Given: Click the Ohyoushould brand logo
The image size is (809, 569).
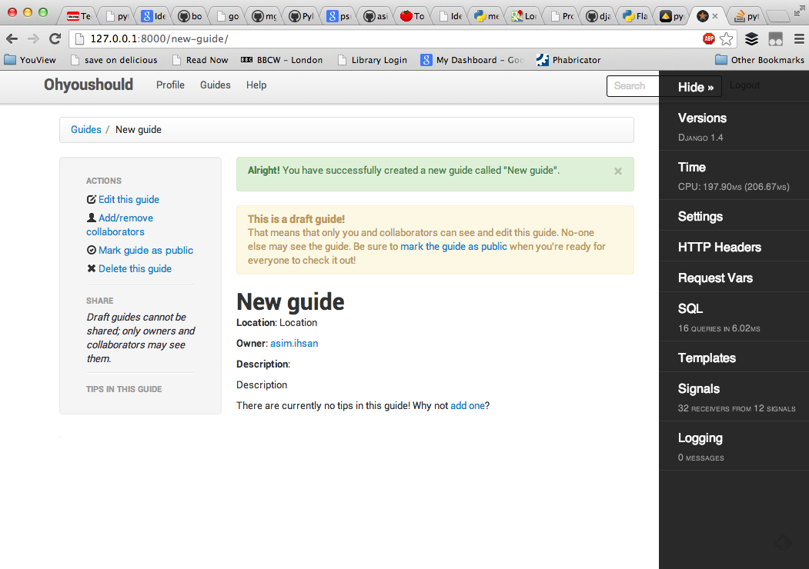Looking at the screenshot, I should (x=89, y=85).
